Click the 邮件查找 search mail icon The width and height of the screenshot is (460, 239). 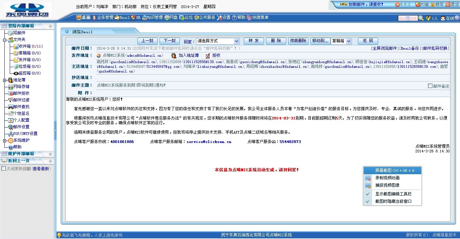[x=11, y=107]
